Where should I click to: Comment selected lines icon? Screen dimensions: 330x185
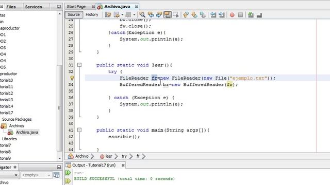(x=251, y=15)
